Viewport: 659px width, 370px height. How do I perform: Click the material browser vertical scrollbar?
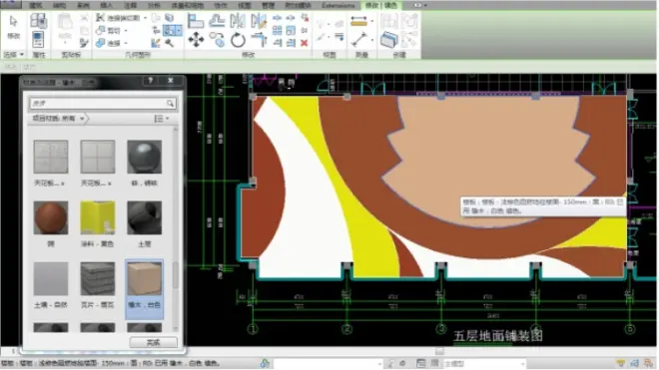pyautogui.click(x=176, y=275)
